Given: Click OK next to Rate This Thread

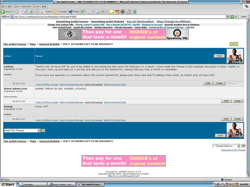Looking at the screenshot, I should tap(43, 131).
